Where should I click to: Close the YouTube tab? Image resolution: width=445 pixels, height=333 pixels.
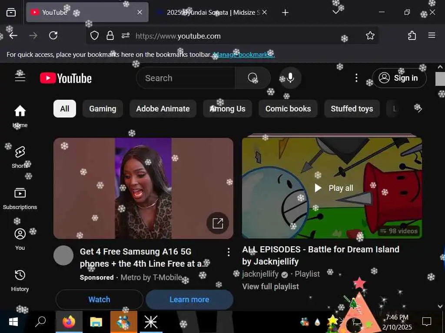pos(139,12)
